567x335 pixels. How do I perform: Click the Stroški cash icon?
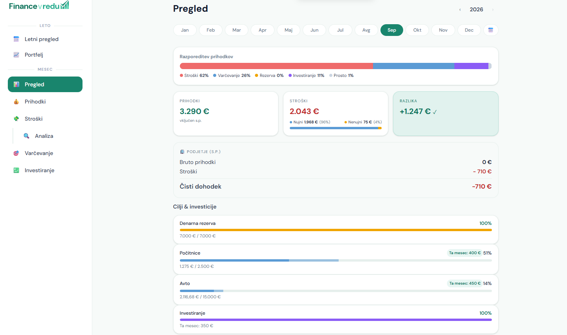(16, 119)
